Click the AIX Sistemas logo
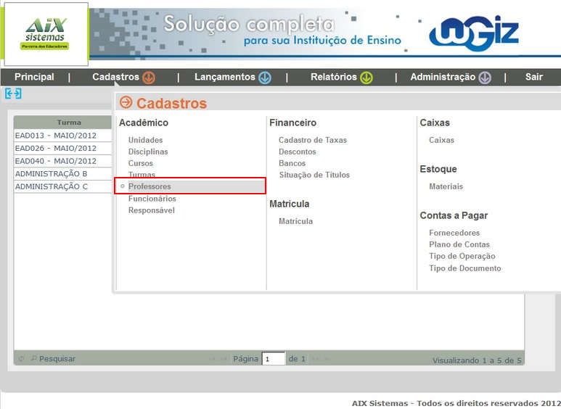The width and height of the screenshot is (561, 409). tap(45, 34)
